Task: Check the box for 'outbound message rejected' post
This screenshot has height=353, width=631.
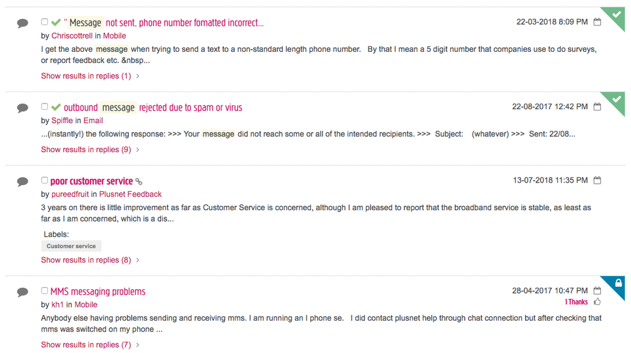Action: [45, 107]
